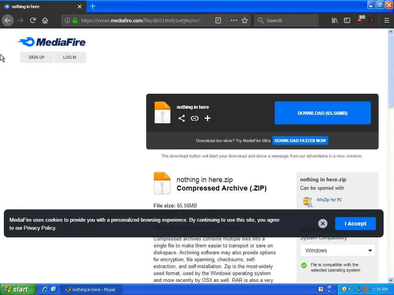Click in the browser Search field
The width and height of the screenshot is (394, 295).
(x=286, y=20)
